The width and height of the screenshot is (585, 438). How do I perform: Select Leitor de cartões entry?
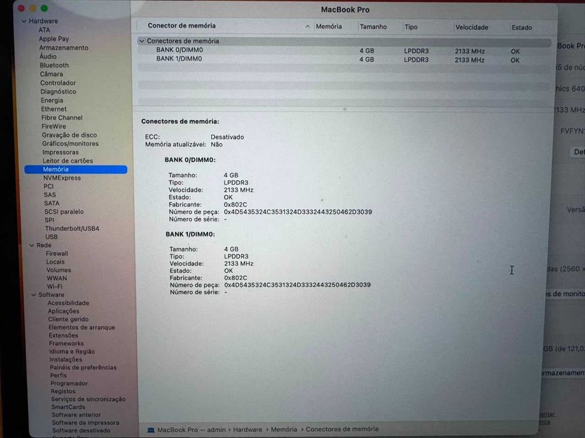(68, 161)
